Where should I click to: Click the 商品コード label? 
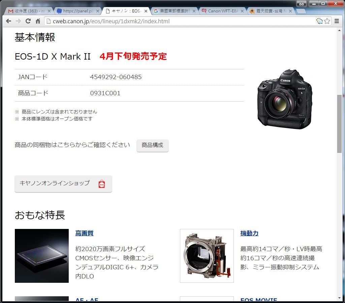(33, 93)
